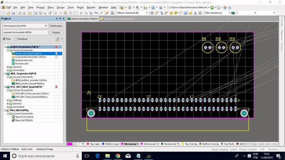
Task: Open the Edge browser from taskbar
Action: pos(98,156)
